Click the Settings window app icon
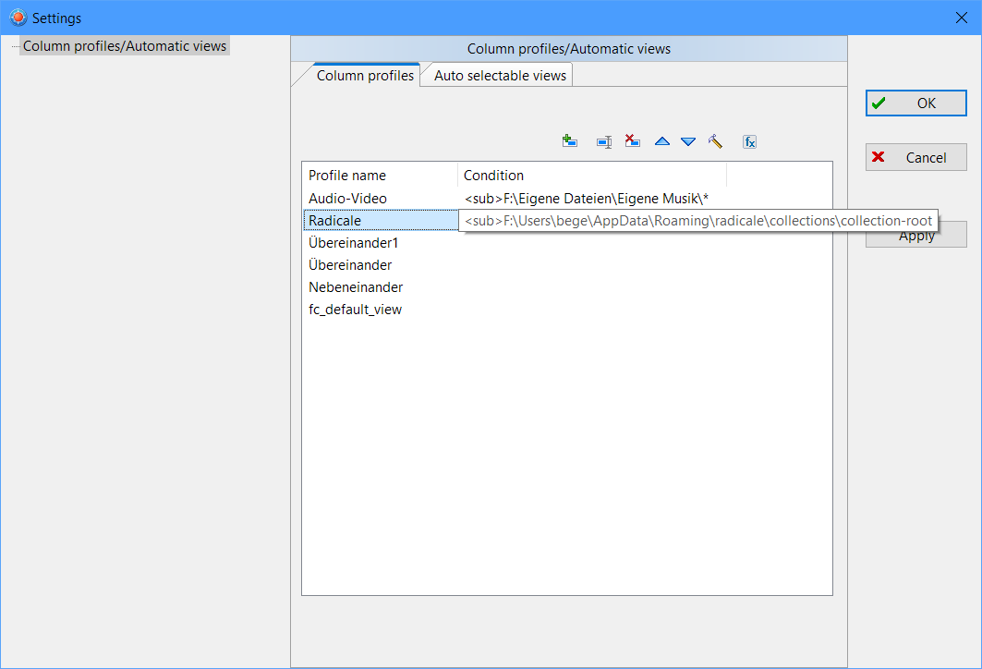Viewport: 982px width, 669px height. click(x=18, y=18)
